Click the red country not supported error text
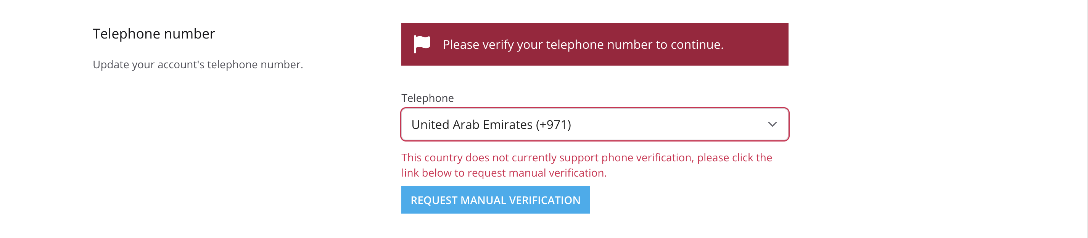The image size is (1088, 238). click(x=587, y=165)
